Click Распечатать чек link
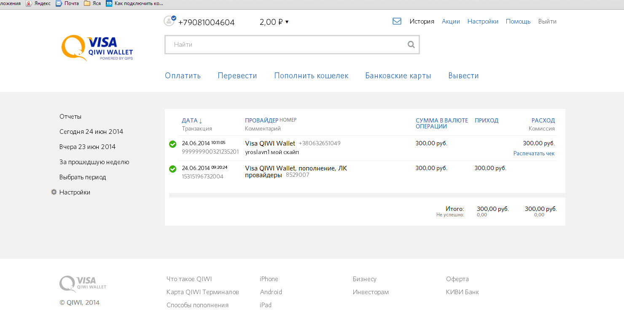 [534, 154]
